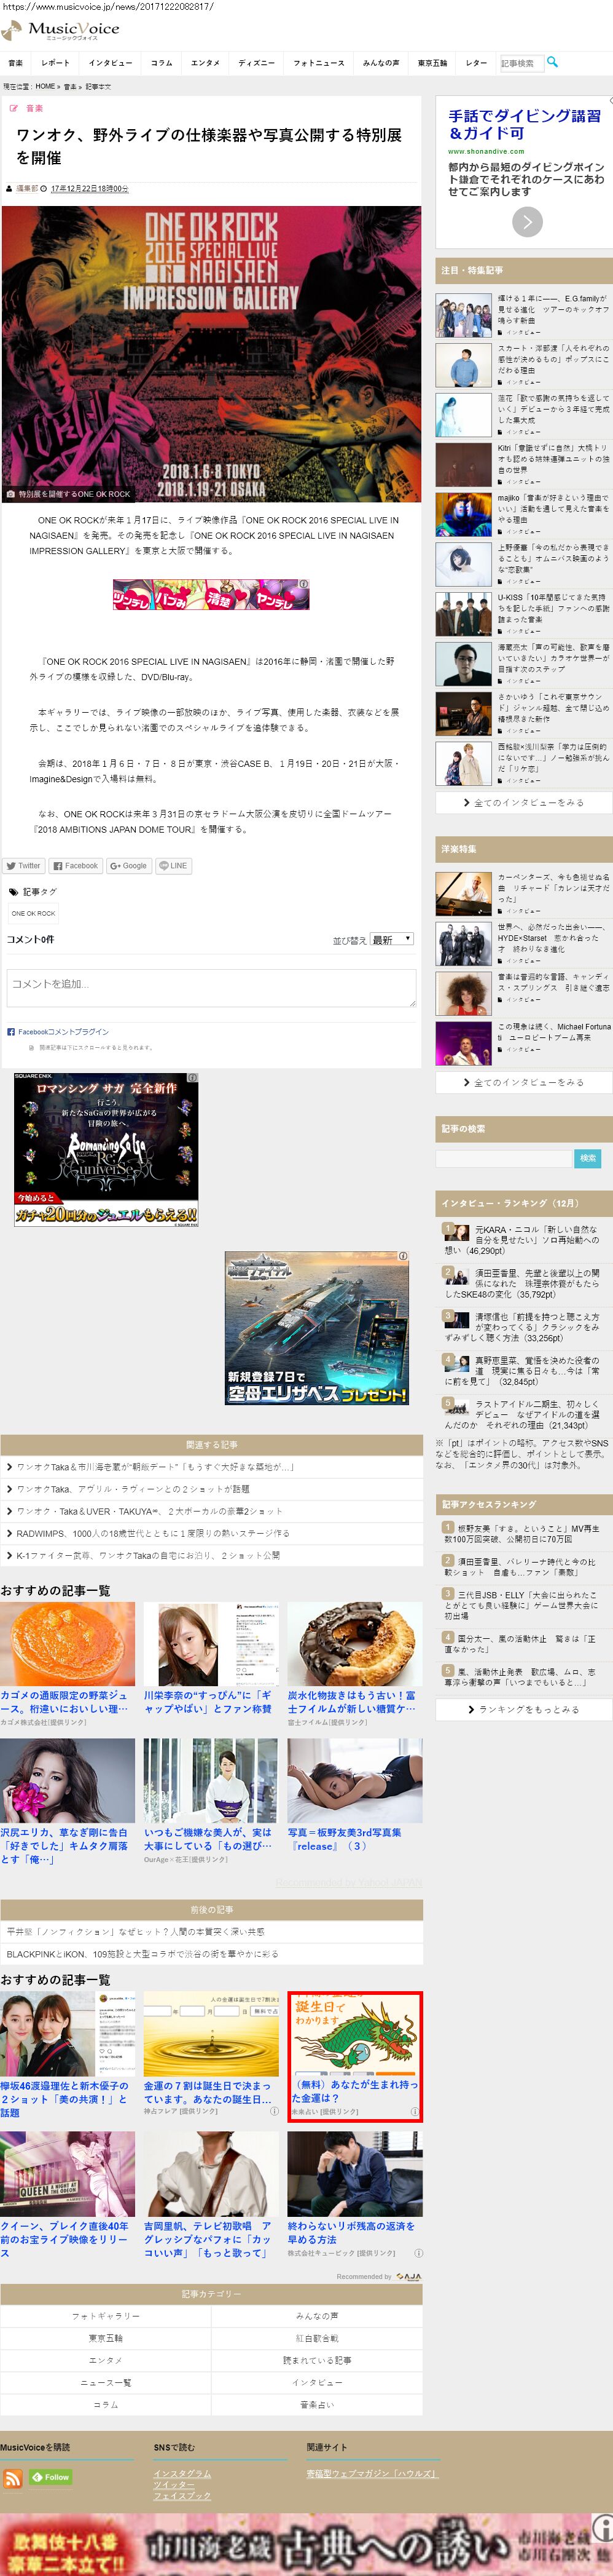The image size is (613, 2576).
Task: Click the Facebook comments plugin icon
Action: coord(11,1031)
